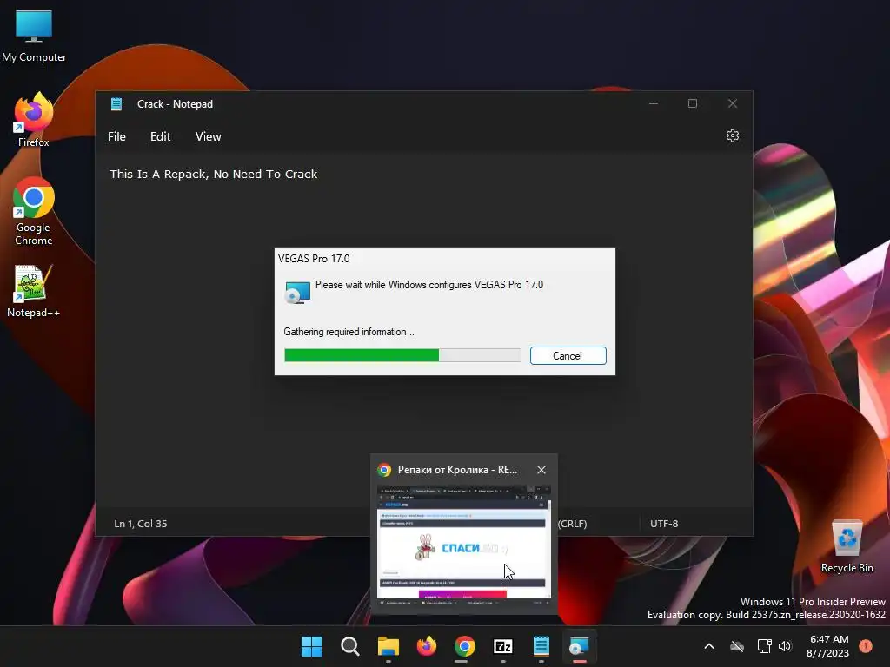
Task: Select the Notepad++ desktop shortcut
Action: 34,292
